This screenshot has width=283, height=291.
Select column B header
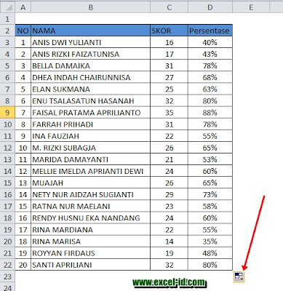click(x=90, y=7)
